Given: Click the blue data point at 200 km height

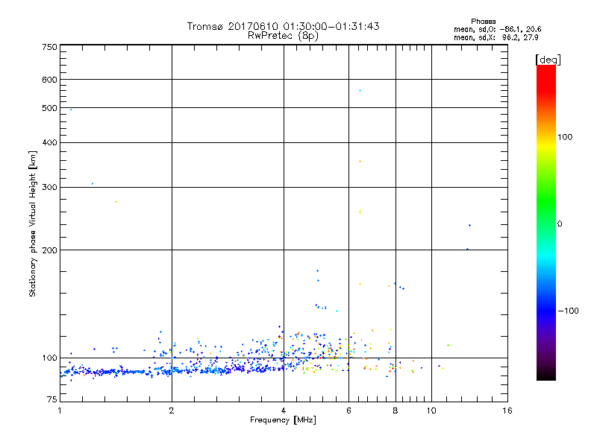Looking at the screenshot, I should coord(467,250).
